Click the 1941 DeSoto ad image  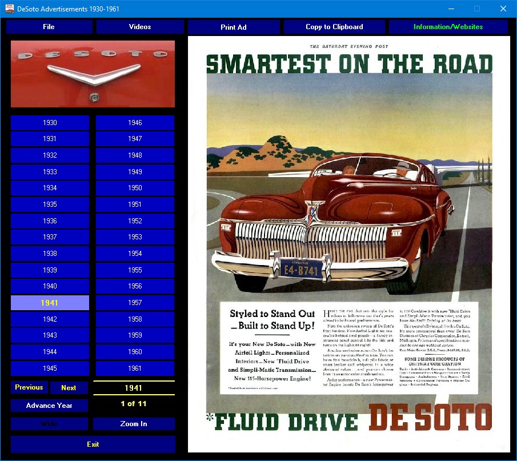coord(349,244)
